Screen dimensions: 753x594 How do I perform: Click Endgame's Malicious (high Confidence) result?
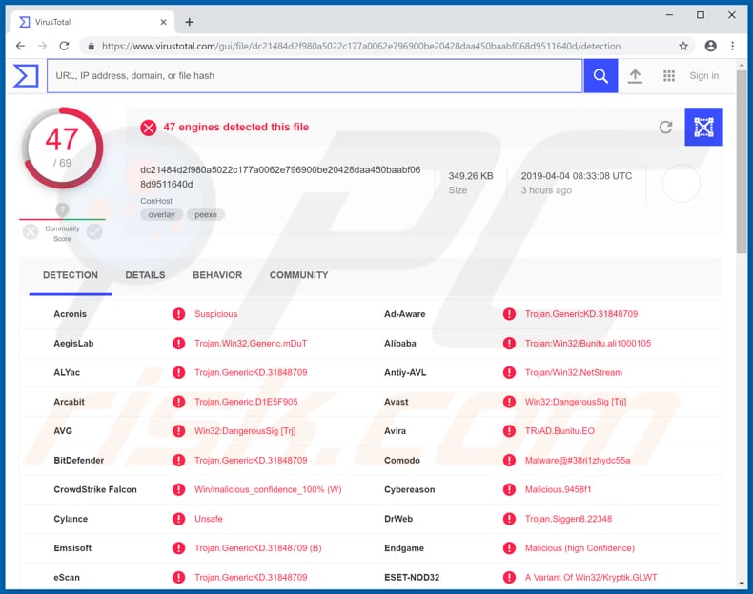[580, 548]
